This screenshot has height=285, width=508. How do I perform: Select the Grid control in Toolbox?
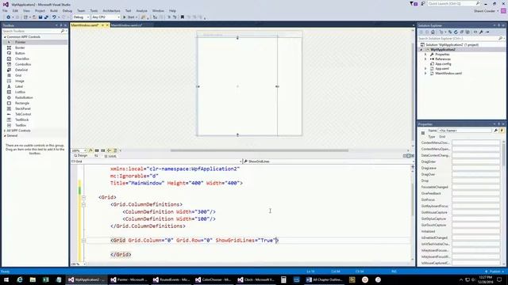point(18,75)
